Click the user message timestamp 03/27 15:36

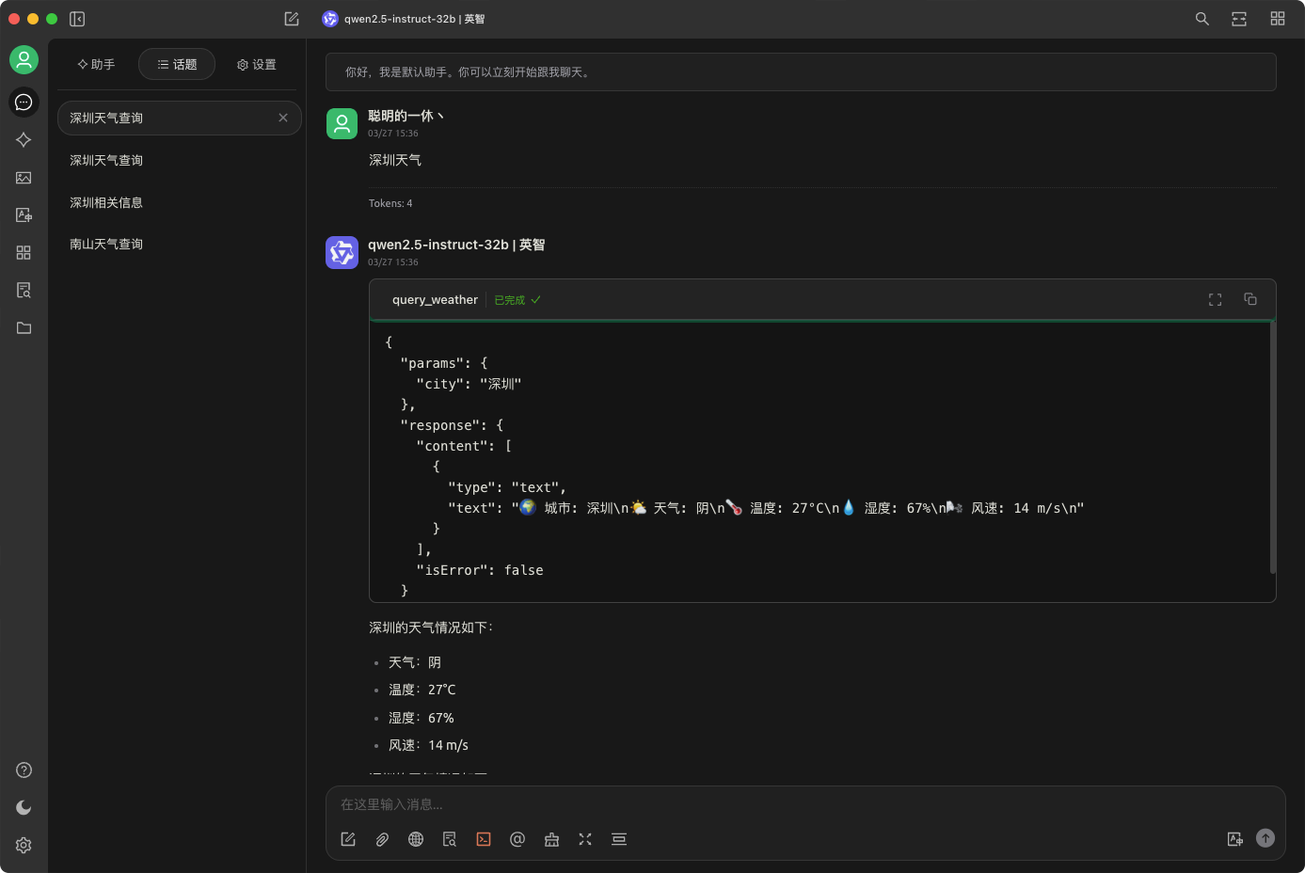(393, 134)
